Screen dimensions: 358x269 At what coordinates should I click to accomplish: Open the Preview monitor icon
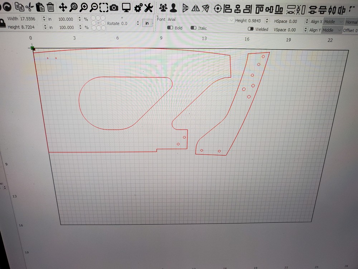pos(126,8)
